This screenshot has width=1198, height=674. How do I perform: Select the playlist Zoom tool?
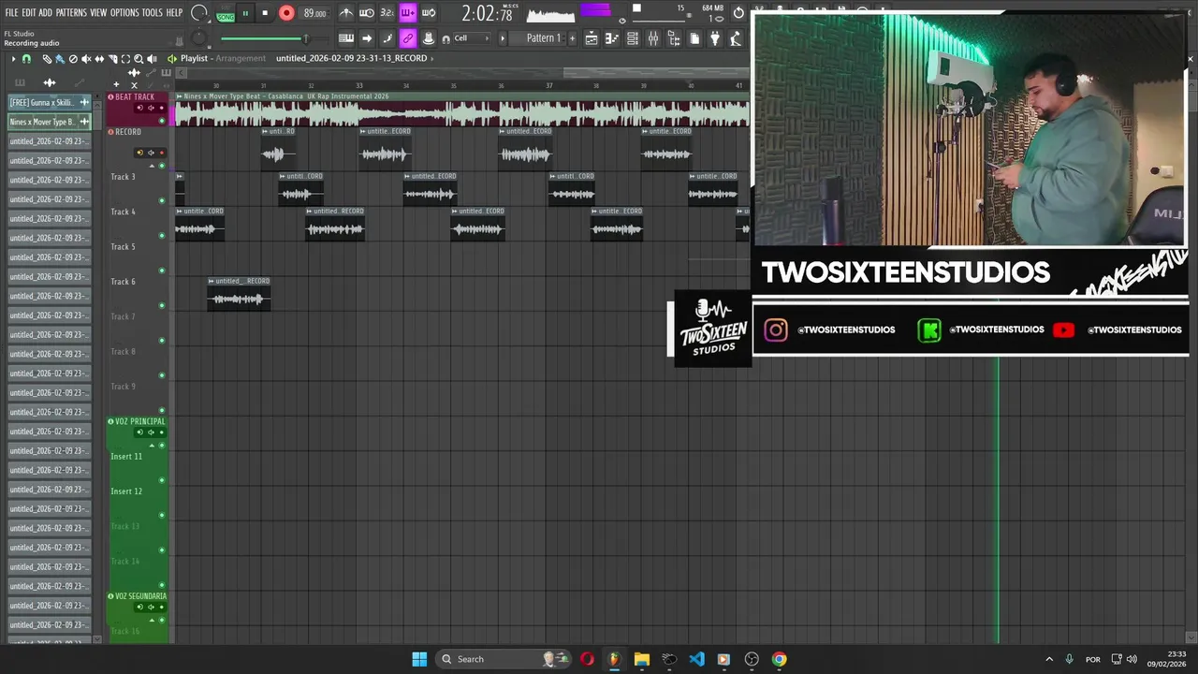[139, 59]
